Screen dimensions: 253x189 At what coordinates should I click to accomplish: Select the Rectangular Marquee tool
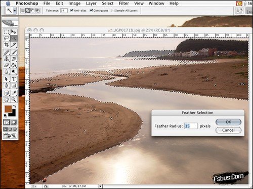[x=7, y=32]
